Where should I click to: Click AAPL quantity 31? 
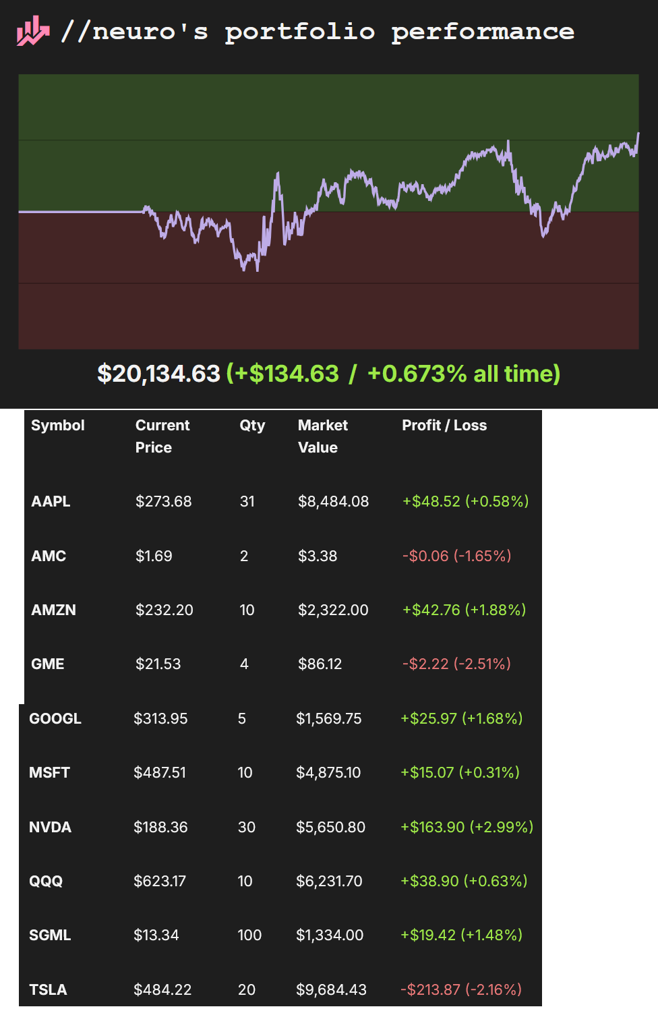247,502
